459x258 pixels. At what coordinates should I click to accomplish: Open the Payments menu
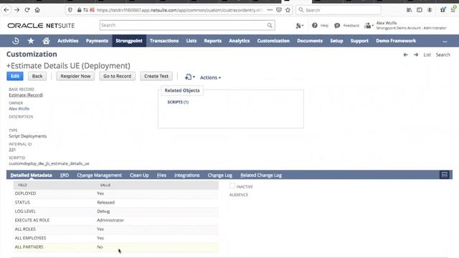(97, 41)
